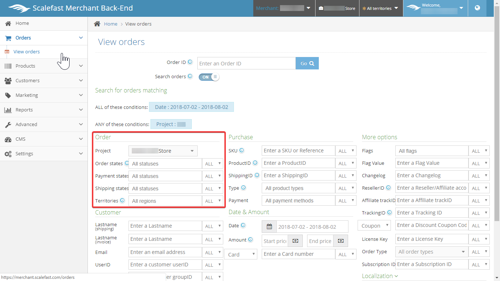Click the calendar icon beside Date field
The image size is (500, 281).
point(269,227)
